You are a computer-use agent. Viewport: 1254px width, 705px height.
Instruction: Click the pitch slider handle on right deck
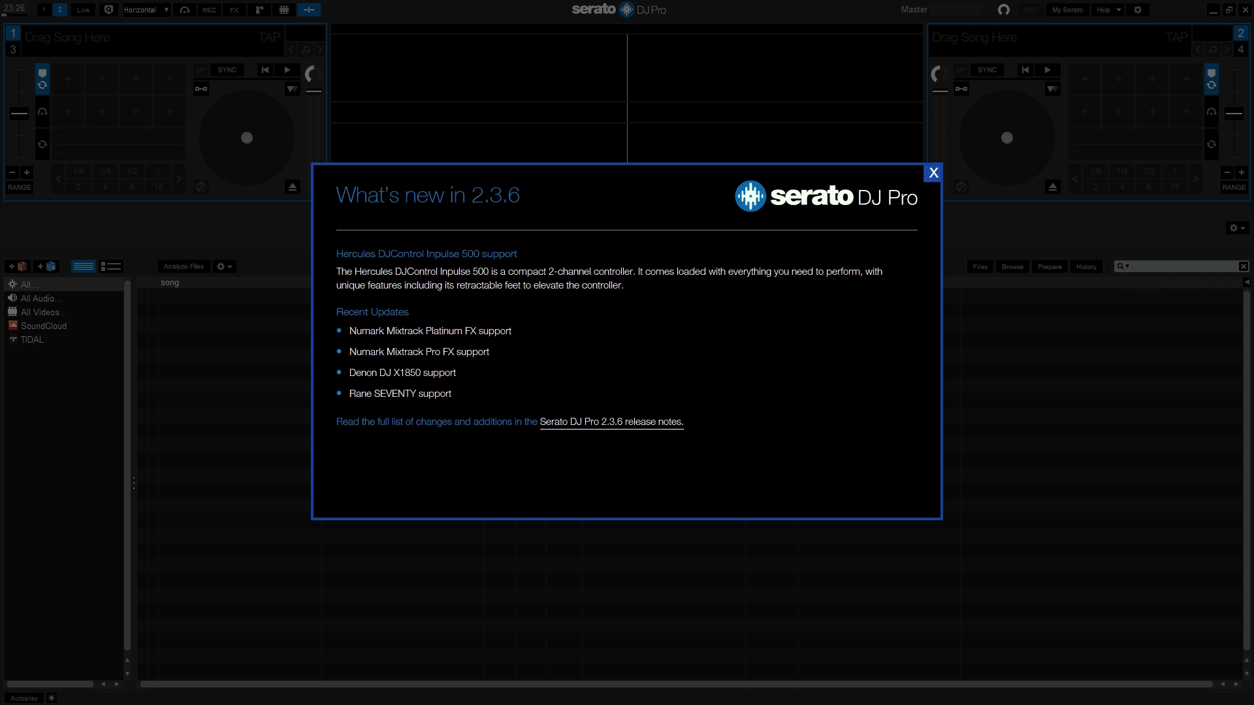(1234, 114)
